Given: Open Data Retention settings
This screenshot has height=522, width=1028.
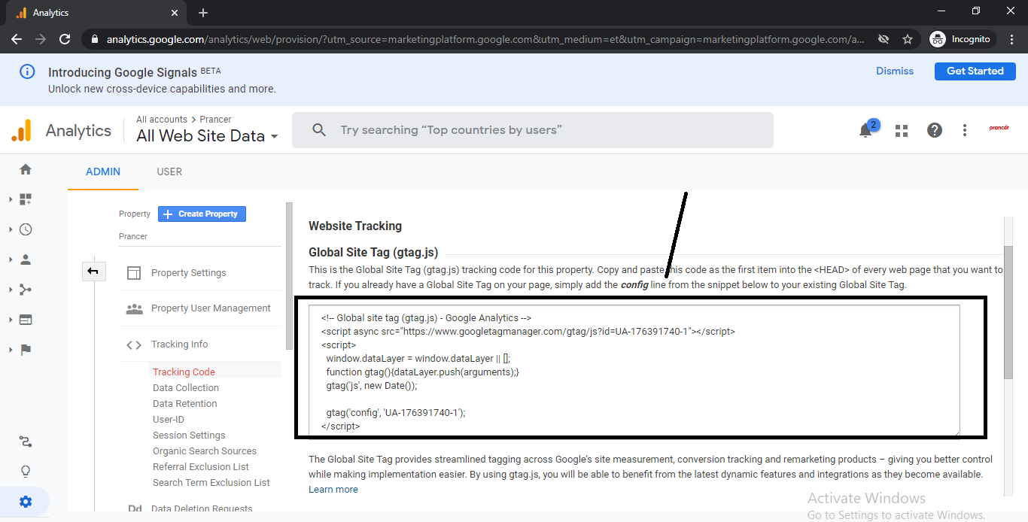Looking at the screenshot, I should (x=184, y=404).
